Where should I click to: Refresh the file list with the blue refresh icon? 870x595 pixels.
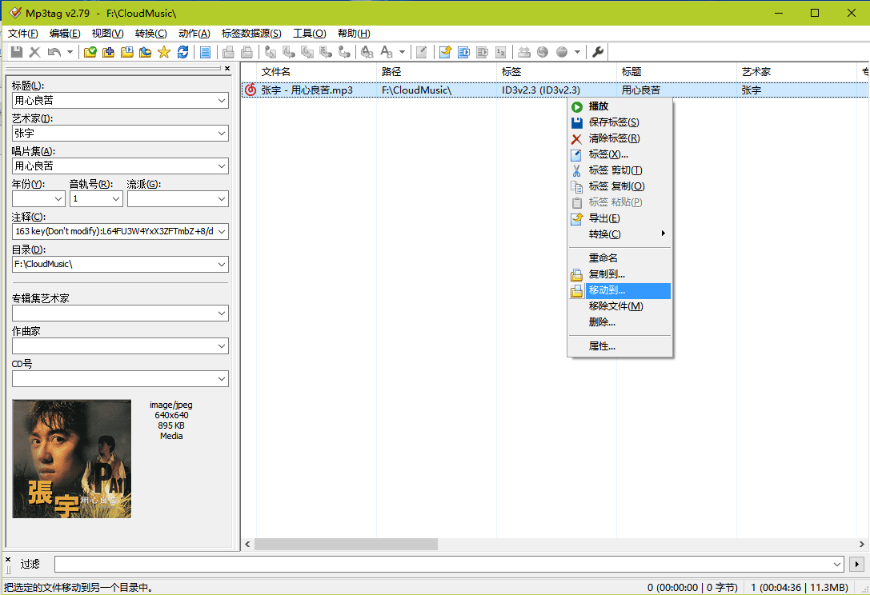click(x=182, y=51)
